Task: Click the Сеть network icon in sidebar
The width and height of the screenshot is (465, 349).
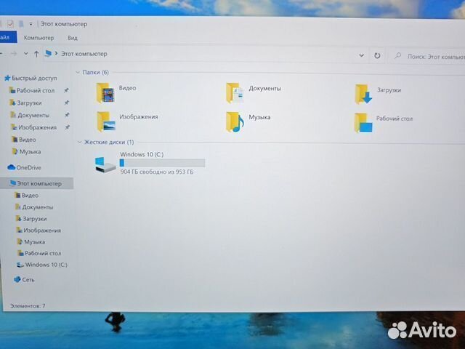Action: [x=17, y=279]
